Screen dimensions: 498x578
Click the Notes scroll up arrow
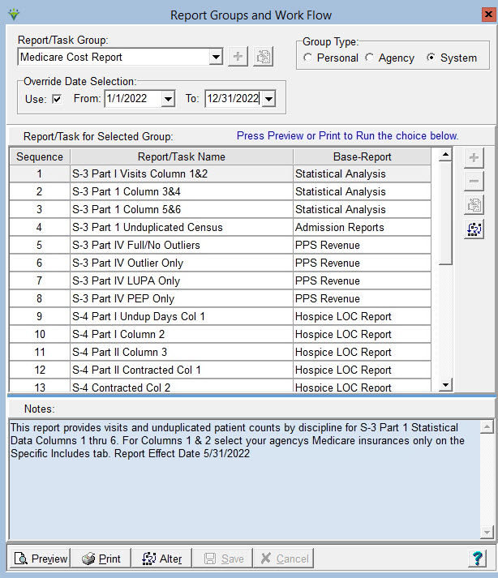tap(487, 427)
